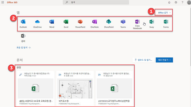Launch the OneNote app

[x=94, y=24]
